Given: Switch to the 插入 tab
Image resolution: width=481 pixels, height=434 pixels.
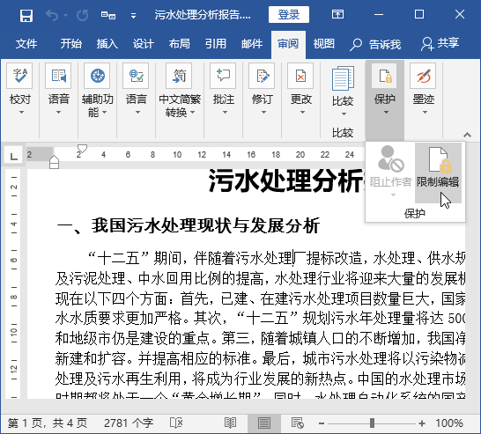Looking at the screenshot, I should click(107, 44).
